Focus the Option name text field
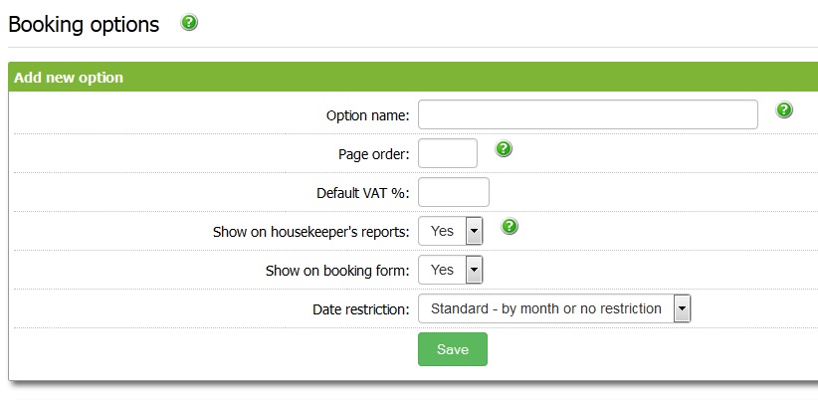 point(587,114)
